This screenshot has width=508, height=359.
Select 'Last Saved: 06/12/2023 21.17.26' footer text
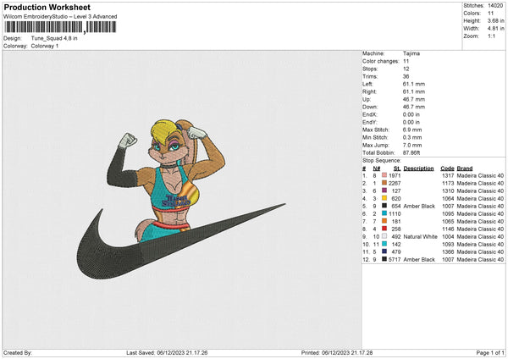point(167,352)
